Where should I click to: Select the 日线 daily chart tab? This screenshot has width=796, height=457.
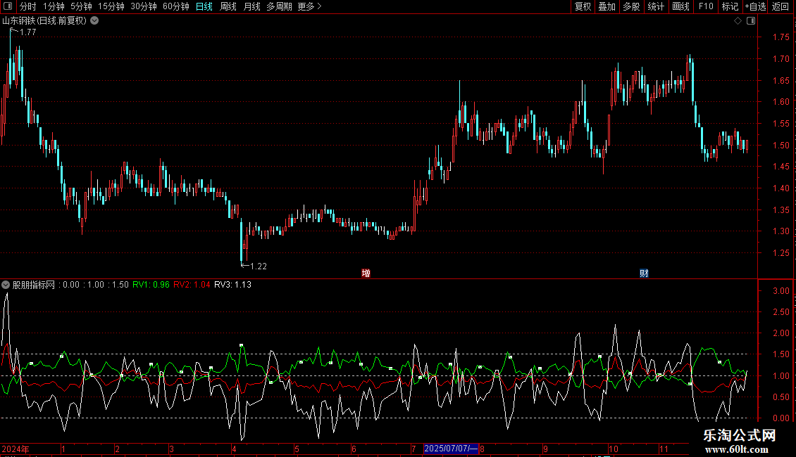[204, 6]
